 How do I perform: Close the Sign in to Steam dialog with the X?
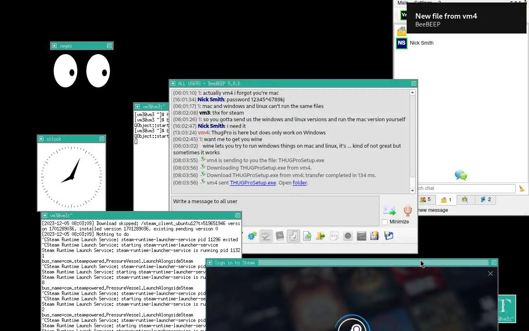tap(491, 273)
